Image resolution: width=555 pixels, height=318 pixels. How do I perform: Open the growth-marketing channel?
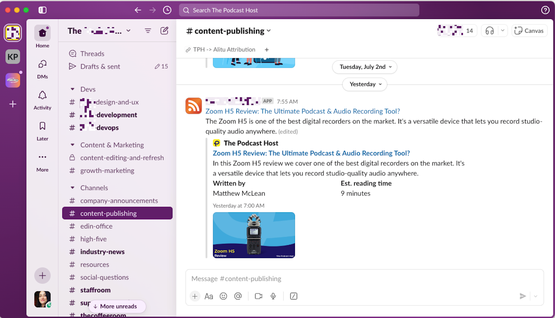pyautogui.click(x=117, y=170)
